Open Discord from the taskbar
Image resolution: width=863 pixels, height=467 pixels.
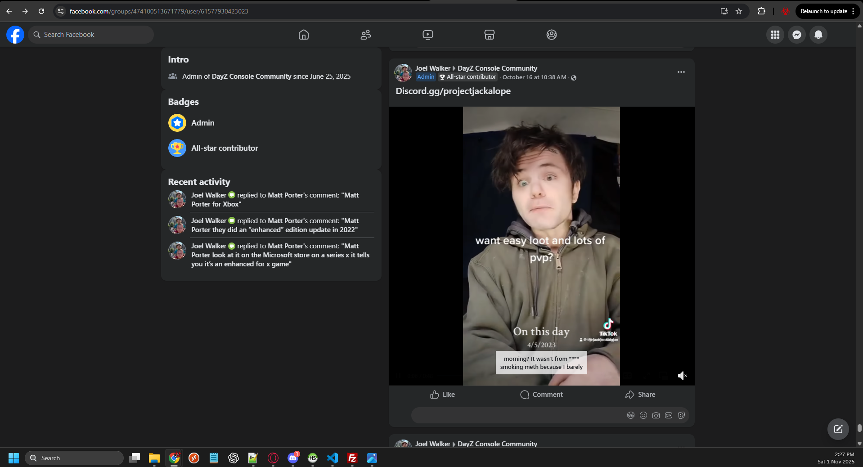(x=293, y=458)
